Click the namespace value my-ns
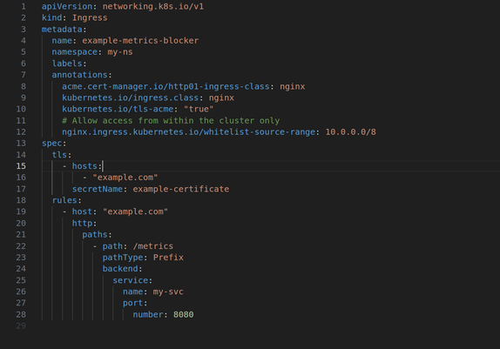This screenshot has height=349, width=500. [120, 52]
